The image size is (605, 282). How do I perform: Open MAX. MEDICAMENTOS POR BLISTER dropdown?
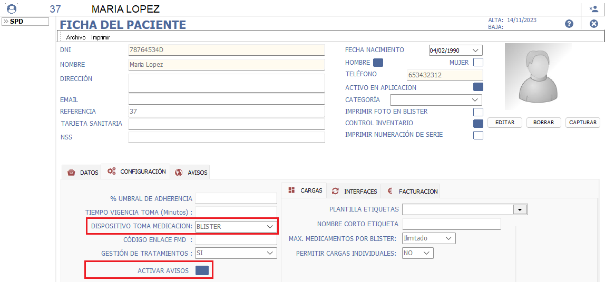pos(428,238)
